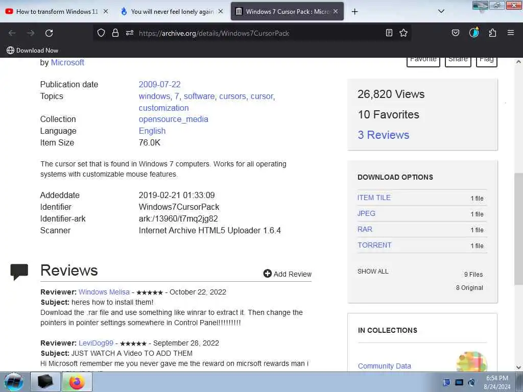Open the opensource_media collection link
This screenshot has height=392, width=523.
pos(174,119)
